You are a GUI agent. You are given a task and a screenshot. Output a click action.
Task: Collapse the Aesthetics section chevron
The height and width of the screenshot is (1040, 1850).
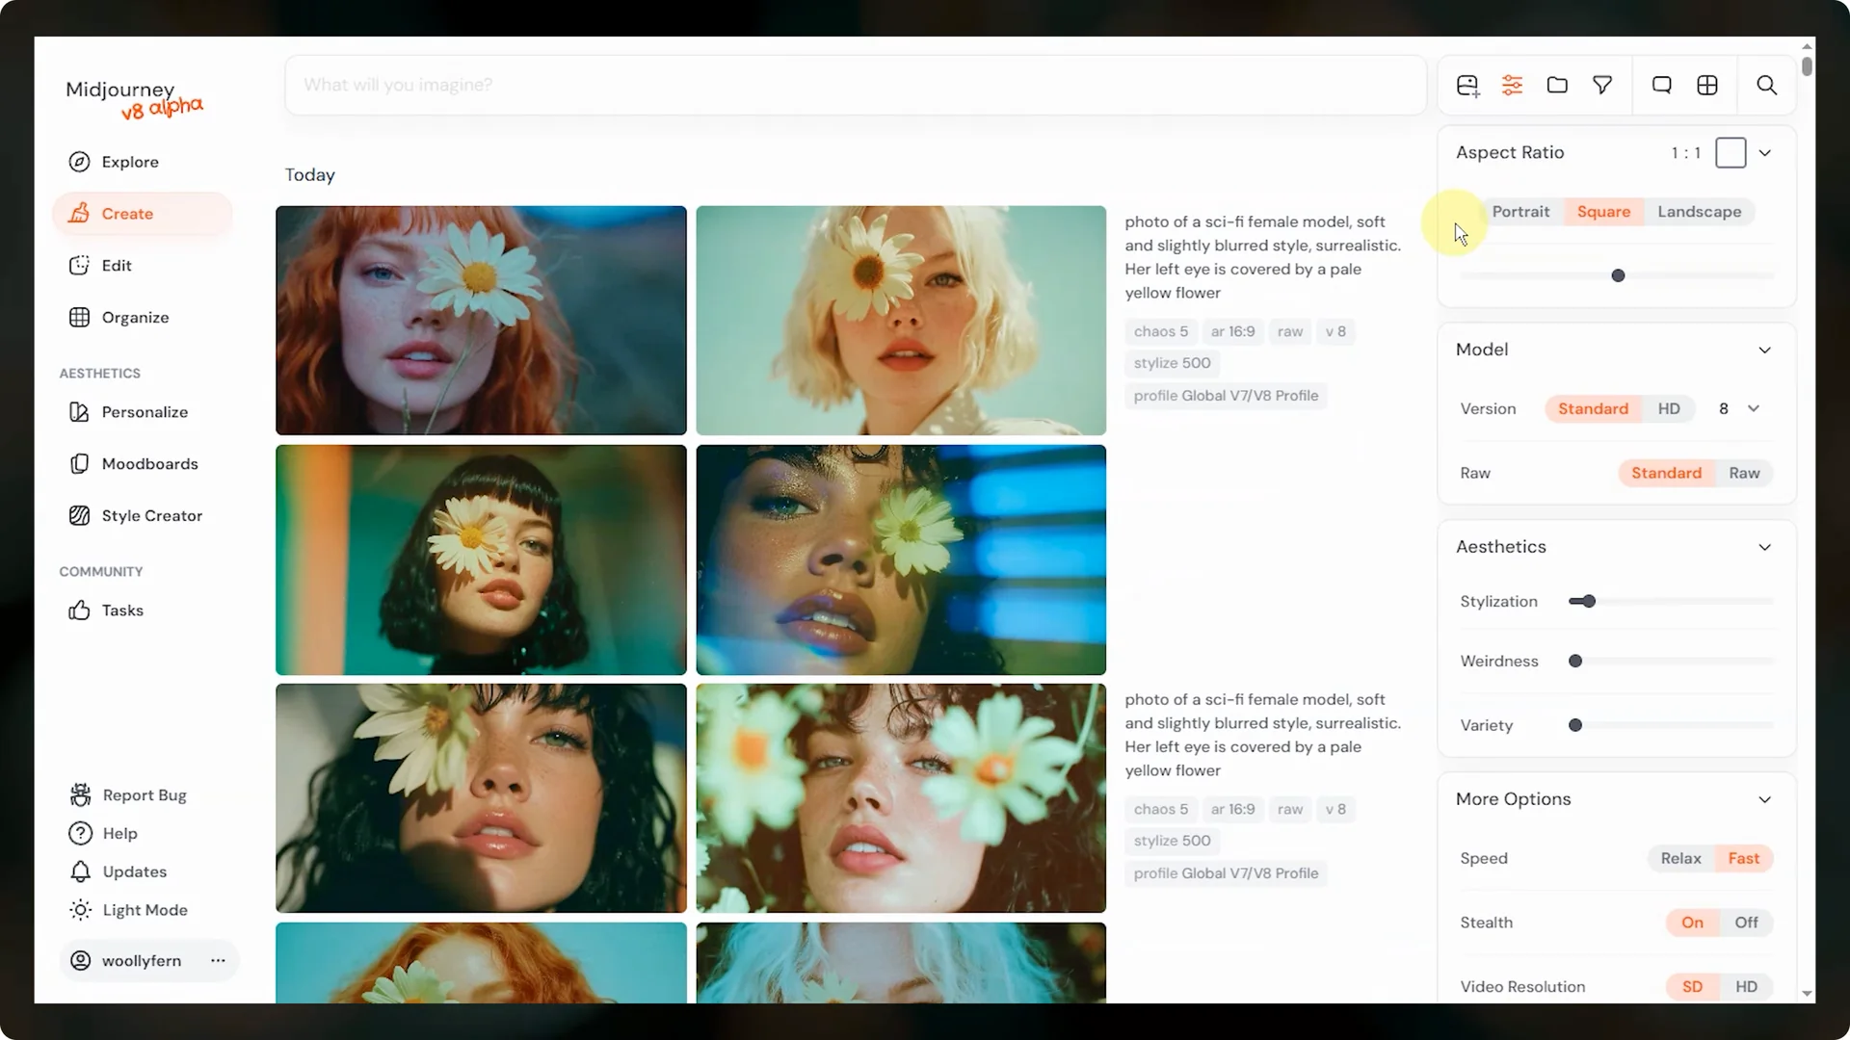click(1764, 548)
